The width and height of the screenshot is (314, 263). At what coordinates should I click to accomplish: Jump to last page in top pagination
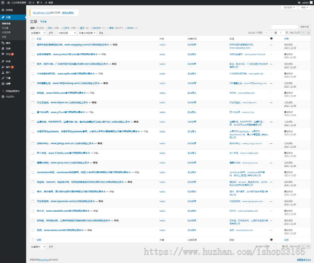click(308, 33)
